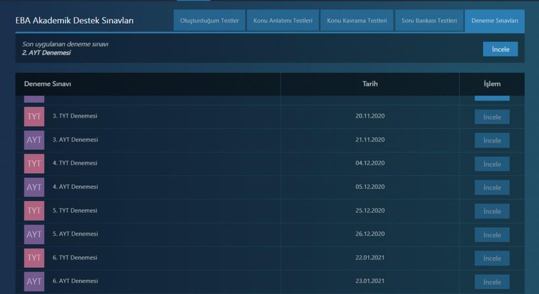Click AYT badge of 5. AYT Denemesi

[x=34, y=234]
